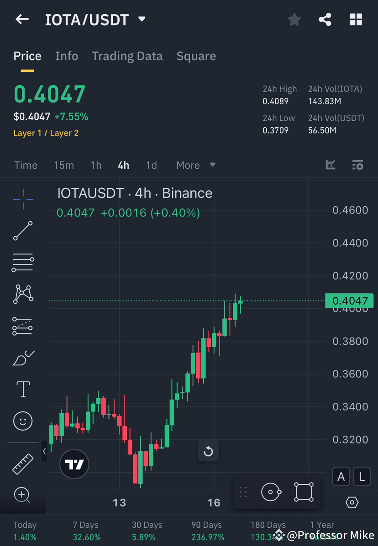Enable log scale via the L button
This screenshot has height=546, width=378.
(362, 476)
